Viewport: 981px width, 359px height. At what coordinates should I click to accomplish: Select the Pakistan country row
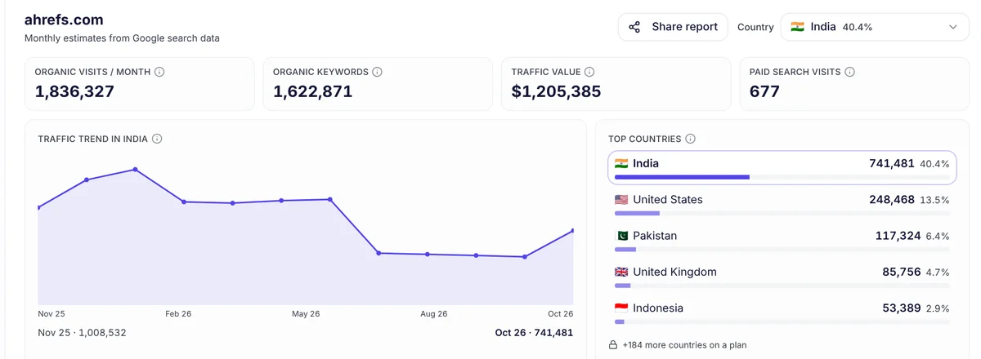pos(782,240)
